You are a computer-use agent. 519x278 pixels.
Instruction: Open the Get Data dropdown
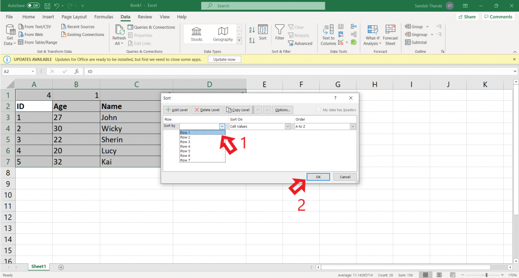coord(10,35)
